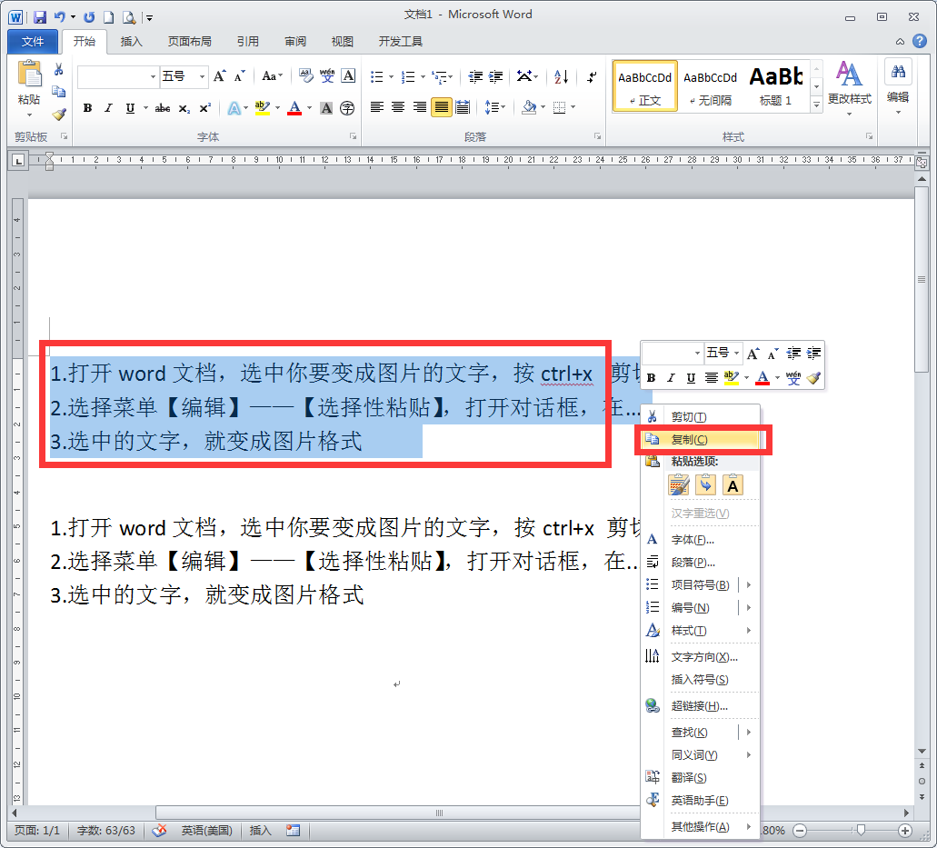Screen dimensions: 937x848
Task: Switch to 审阅 Review tab
Action: pos(295,41)
